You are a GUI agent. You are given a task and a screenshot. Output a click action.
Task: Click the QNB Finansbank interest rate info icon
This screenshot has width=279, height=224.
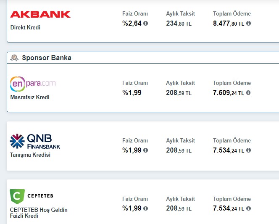(x=145, y=150)
